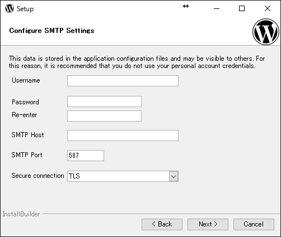Expand the Secure connection dropdown arrow
281x237 pixels.
(x=174, y=176)
